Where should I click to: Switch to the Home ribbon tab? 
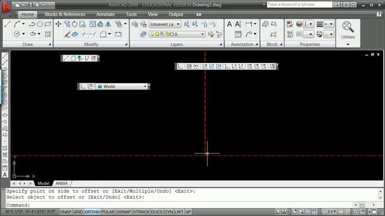click(x=27, y=14)
